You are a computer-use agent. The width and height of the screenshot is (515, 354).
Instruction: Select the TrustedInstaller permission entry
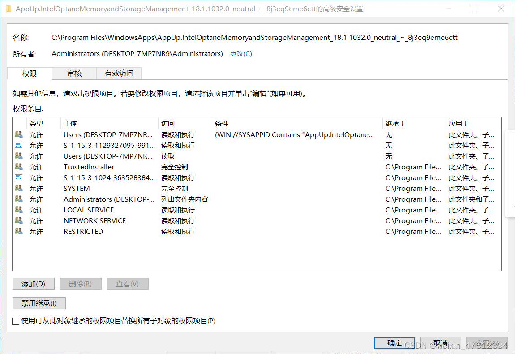tap(257, 167)
